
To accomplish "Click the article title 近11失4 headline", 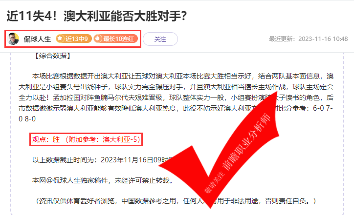I will [97, 16].
